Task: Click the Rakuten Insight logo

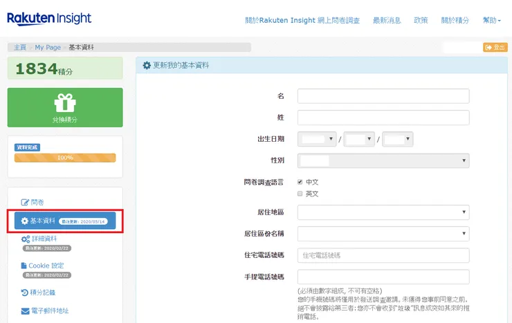Action: click(49, 19)
